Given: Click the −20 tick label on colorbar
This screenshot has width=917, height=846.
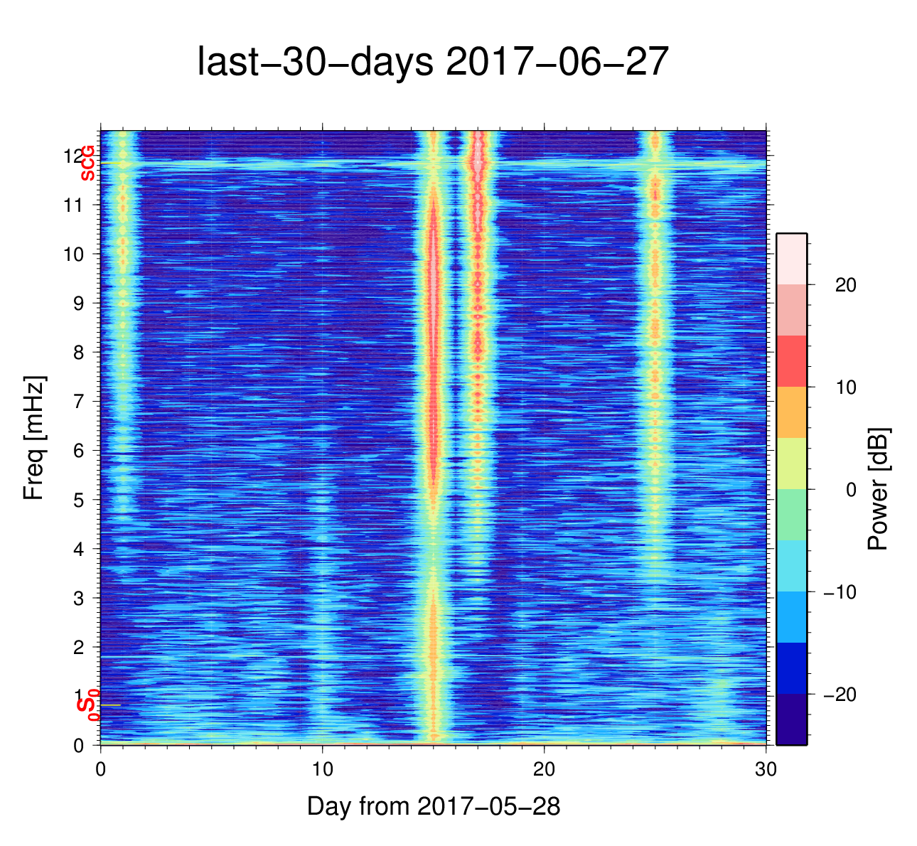Looking at the screenshot, I should point(840,695).
